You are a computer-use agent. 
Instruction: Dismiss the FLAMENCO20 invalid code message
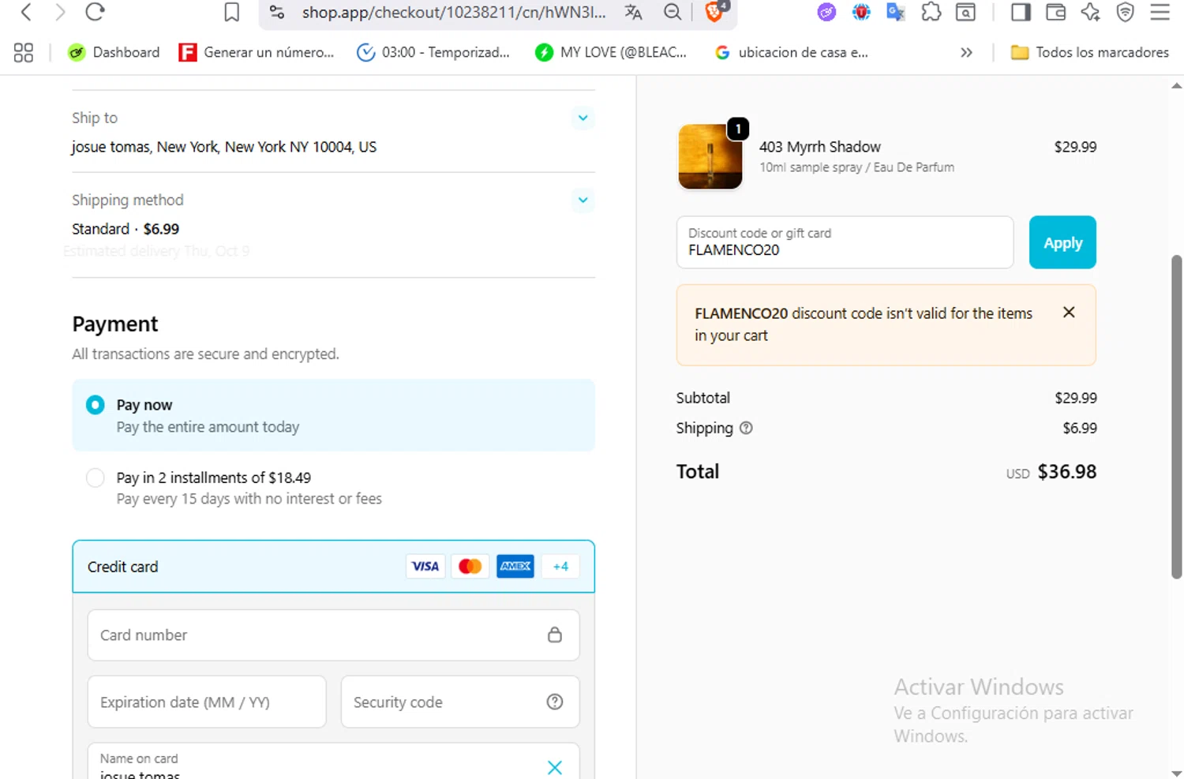[x=1069, y=313]
